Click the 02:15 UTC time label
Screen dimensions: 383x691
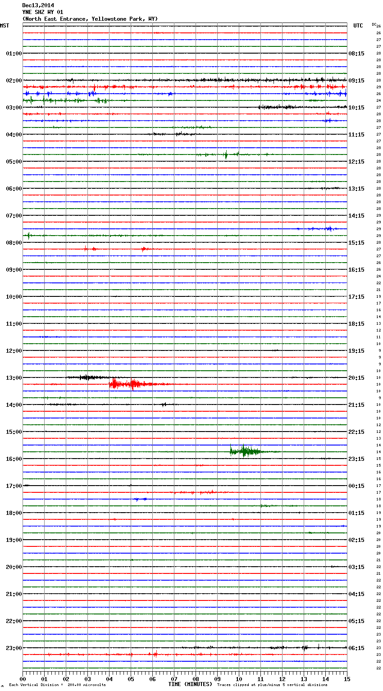coord(356,540)
